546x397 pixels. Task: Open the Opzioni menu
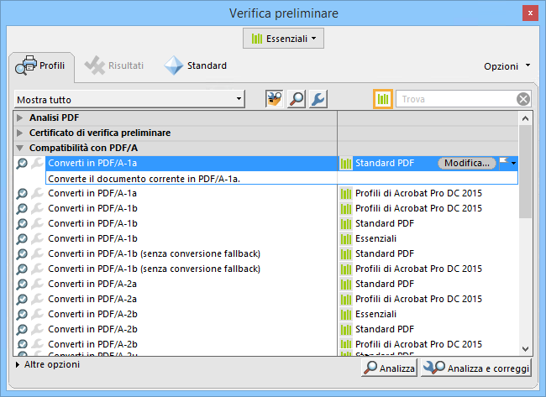tap(507, 65)
